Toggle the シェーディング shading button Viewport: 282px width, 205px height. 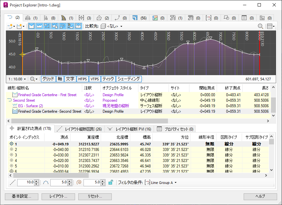coord(129,79)
